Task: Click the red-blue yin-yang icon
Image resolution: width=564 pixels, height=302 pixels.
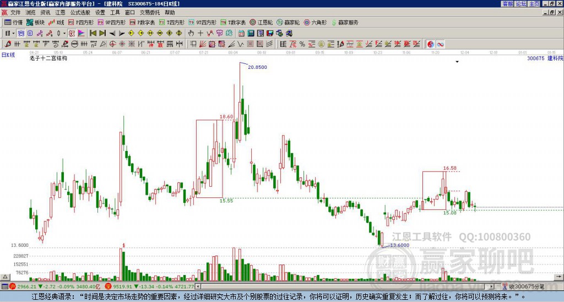Action: click(x=431, y=44)
